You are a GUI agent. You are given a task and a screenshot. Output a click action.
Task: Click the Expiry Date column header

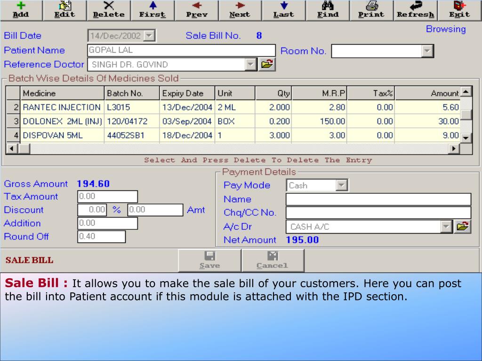[x=187, y=94]
